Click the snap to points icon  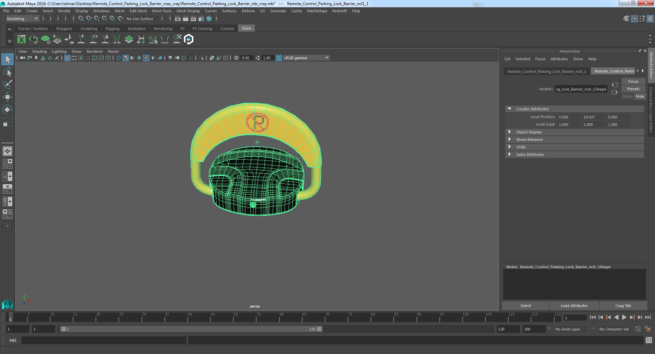click(97, 19)
